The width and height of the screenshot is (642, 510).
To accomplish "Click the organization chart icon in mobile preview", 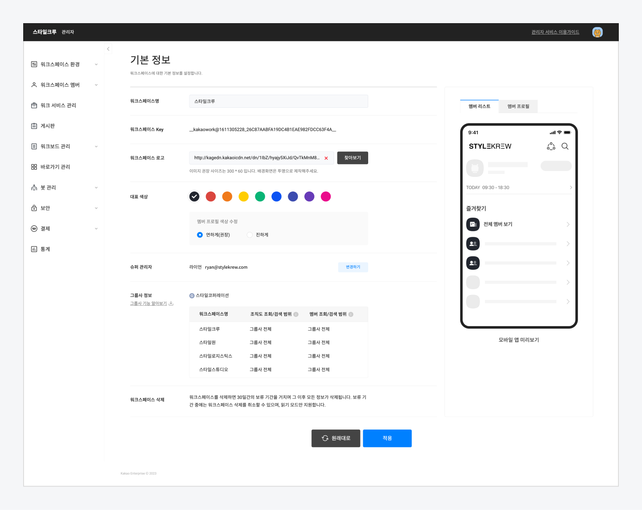I will tap(551, 146).
